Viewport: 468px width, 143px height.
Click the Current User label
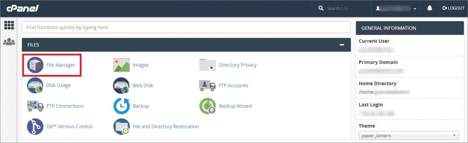pyautogui.click(x=374, y=41)
